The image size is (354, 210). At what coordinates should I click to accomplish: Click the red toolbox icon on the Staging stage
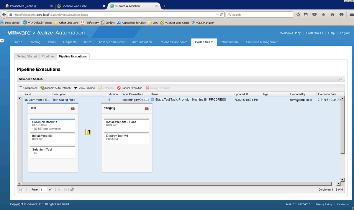click(x=147, y=108)
